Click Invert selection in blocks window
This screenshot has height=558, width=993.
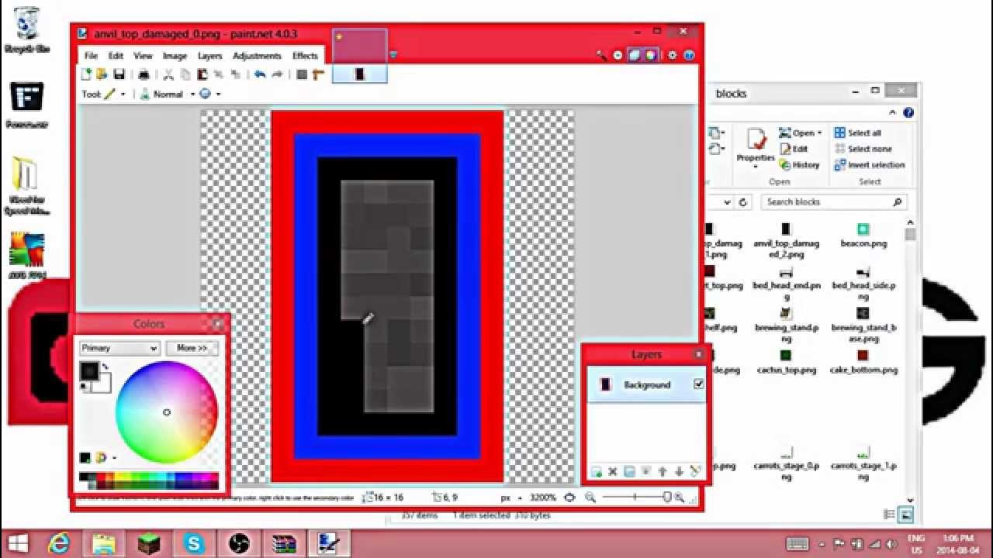point(870,165)
